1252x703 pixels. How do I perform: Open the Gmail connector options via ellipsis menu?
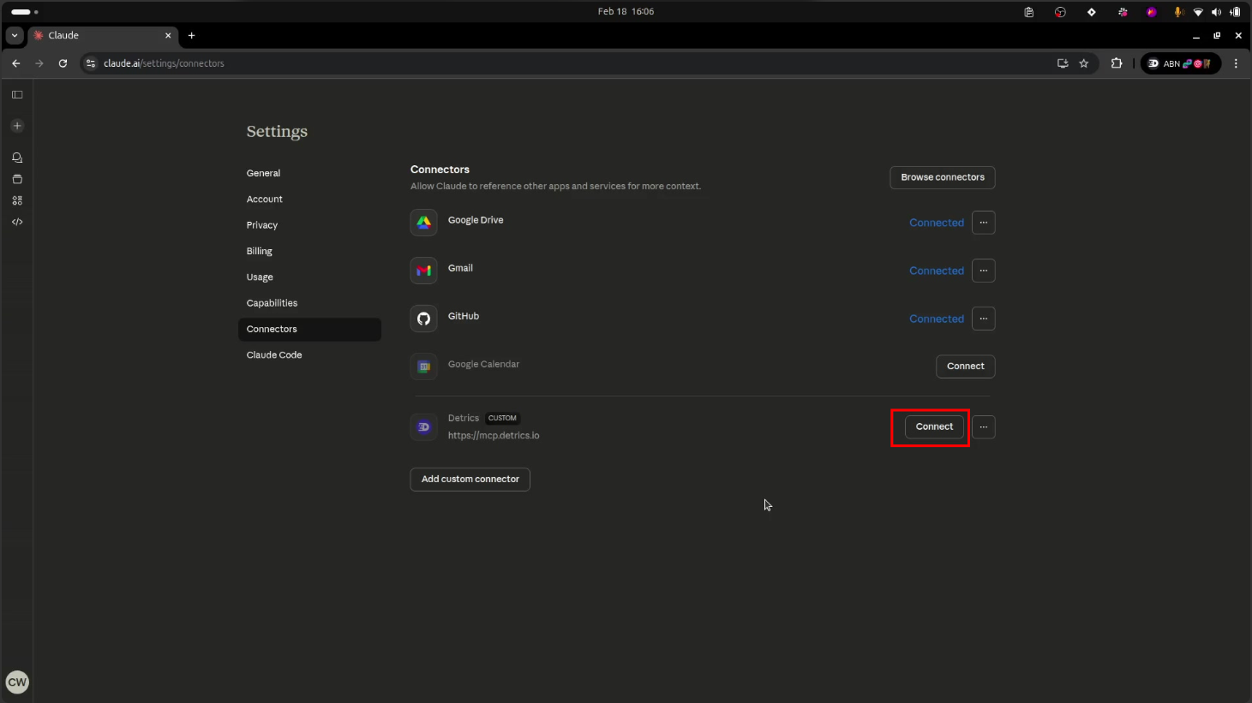coord(983,271)
